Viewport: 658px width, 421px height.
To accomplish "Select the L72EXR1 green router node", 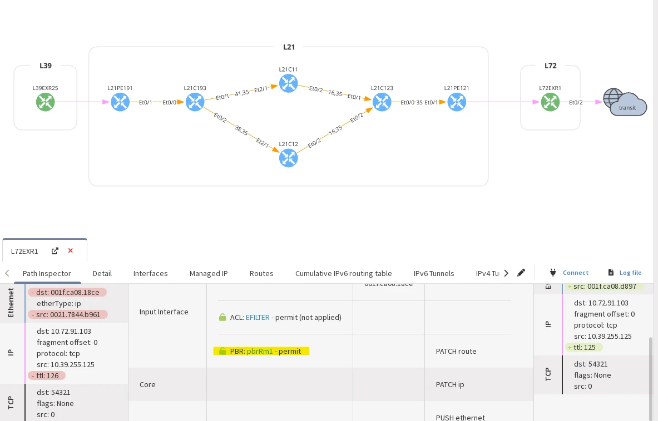I will click(550, 102).
